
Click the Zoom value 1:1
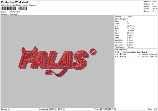tap(153, 11)
